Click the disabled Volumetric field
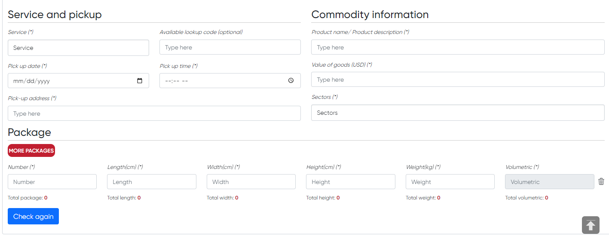This screenshot has height=236, width=609. coord(550,182)
